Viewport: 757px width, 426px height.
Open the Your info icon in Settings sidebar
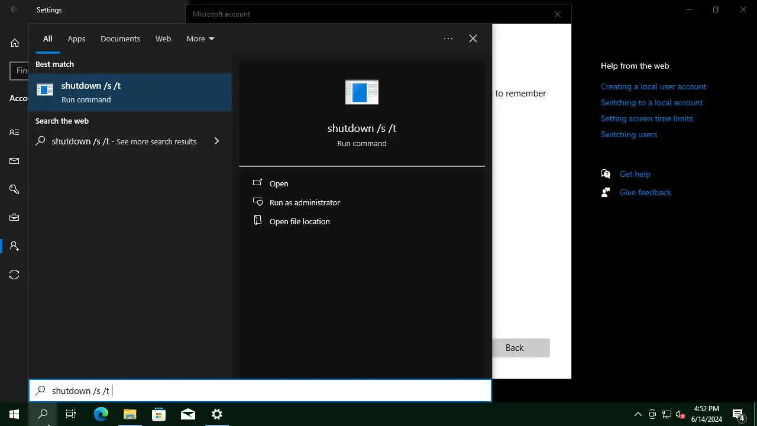coord(14,133)
